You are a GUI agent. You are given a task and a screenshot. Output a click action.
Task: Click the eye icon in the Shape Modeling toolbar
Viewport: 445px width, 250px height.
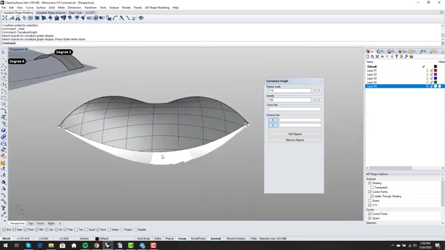[x=140, y=18]
